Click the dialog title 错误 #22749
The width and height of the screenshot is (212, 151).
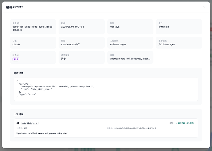pos(15,7)
